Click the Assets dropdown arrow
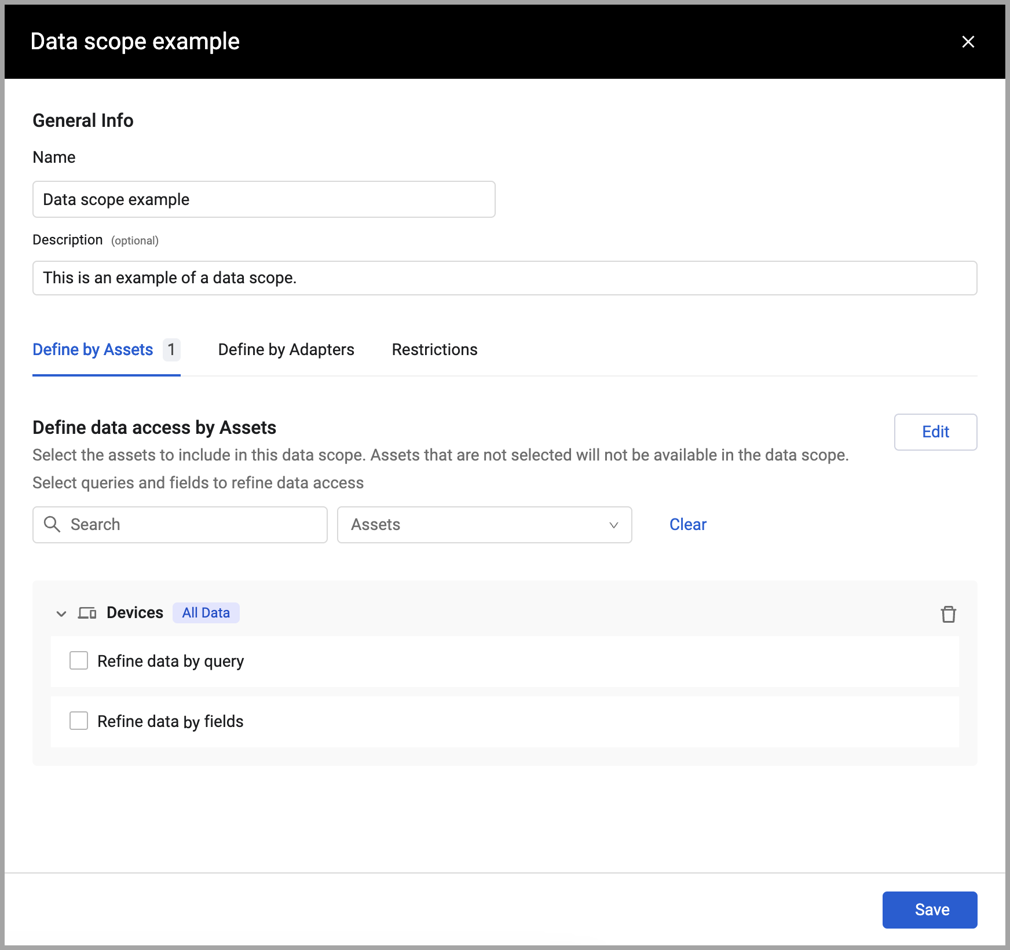Viewport: 1010px width, 950px height. (x=614, y=525)
